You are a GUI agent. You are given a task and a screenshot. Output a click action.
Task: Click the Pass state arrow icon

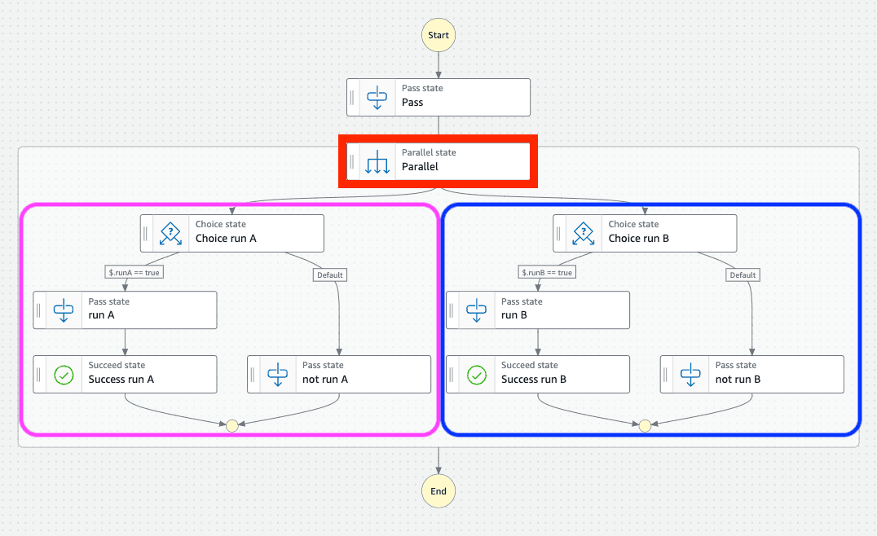tap(377, 98)
